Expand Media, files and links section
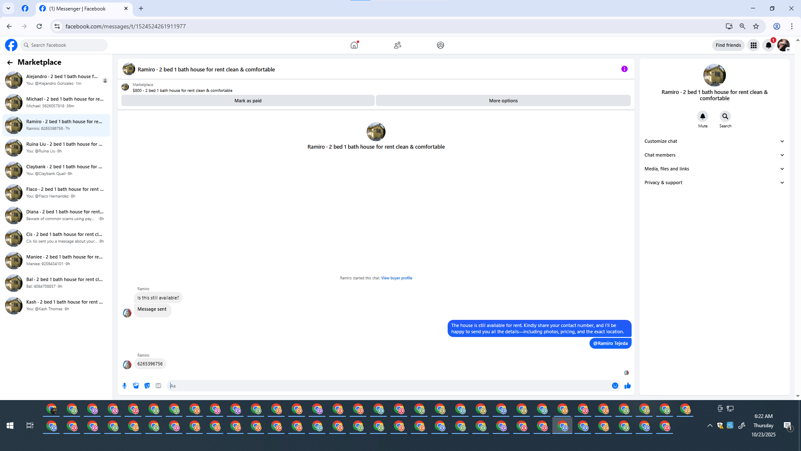The height and width of the screenshot is (451, 801). click(x=714, y=169)
